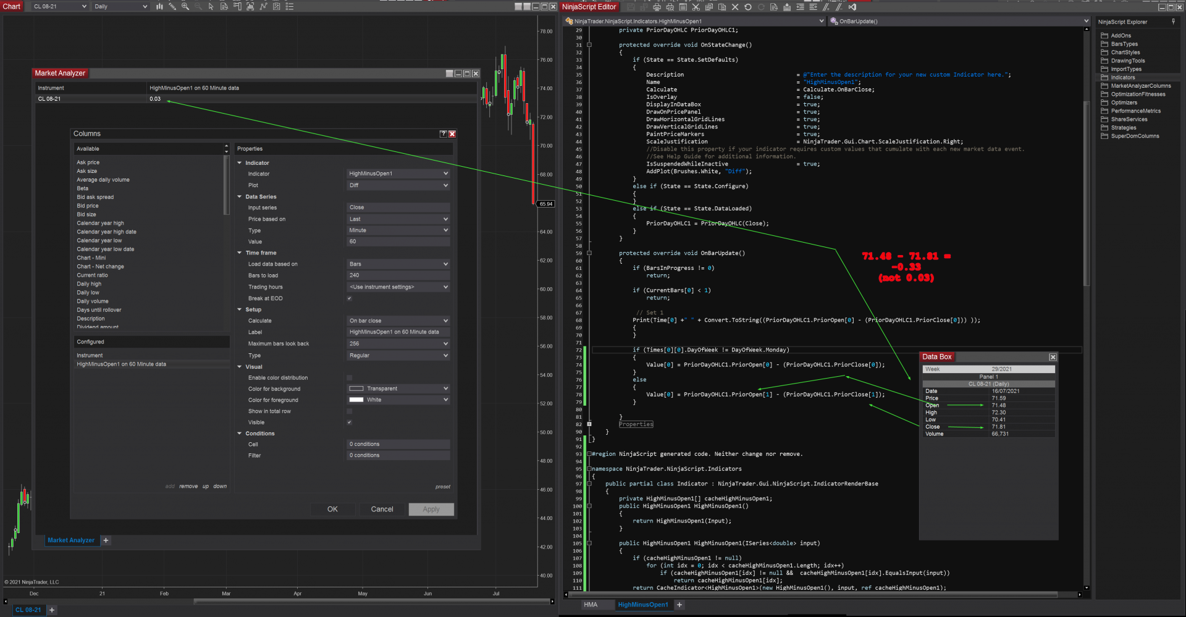Select the chart Drawing Tools pencil icon

pyautogui.click(x=172, y=7)
